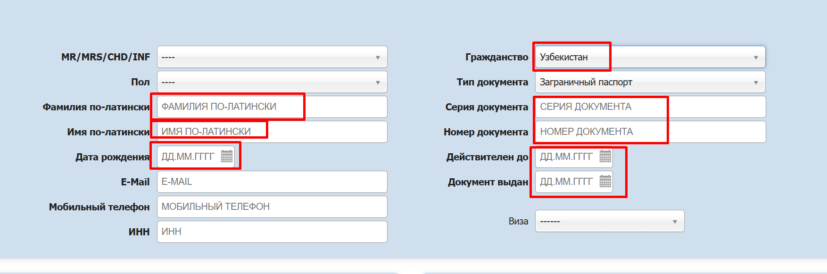The width and height of the screenshot is (827, 274).
Task: Click the Документ выдан date text box
Action: 567,182
